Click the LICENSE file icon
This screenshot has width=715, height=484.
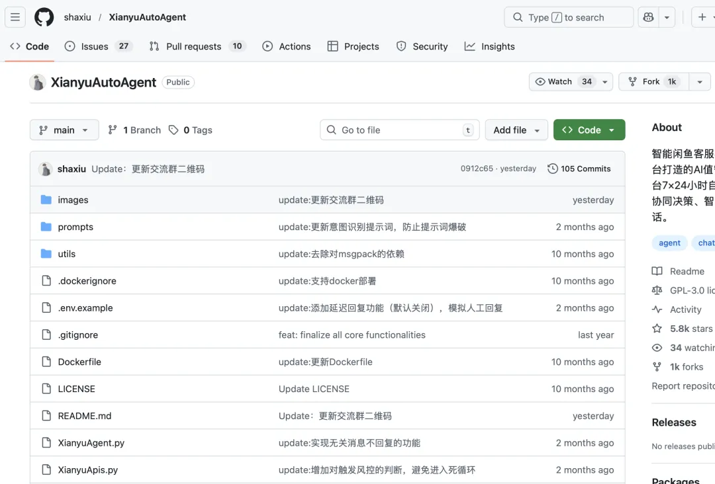46,388
